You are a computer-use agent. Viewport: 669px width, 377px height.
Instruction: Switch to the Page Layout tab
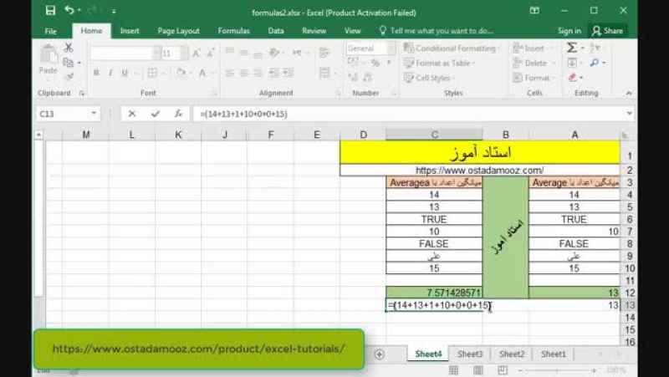pyautogui.click(x=178, y=31)
